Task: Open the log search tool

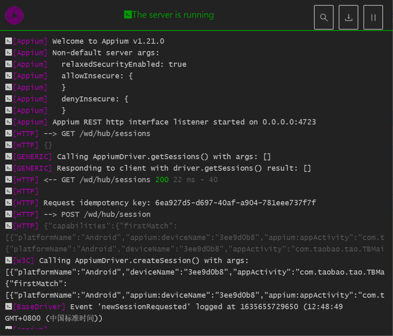Action: (324, 17)
